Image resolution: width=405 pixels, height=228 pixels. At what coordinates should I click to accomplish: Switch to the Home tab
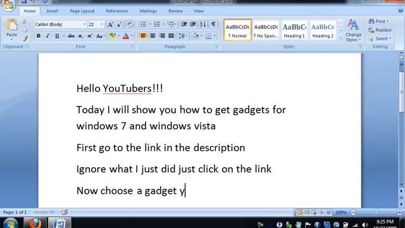30,11
